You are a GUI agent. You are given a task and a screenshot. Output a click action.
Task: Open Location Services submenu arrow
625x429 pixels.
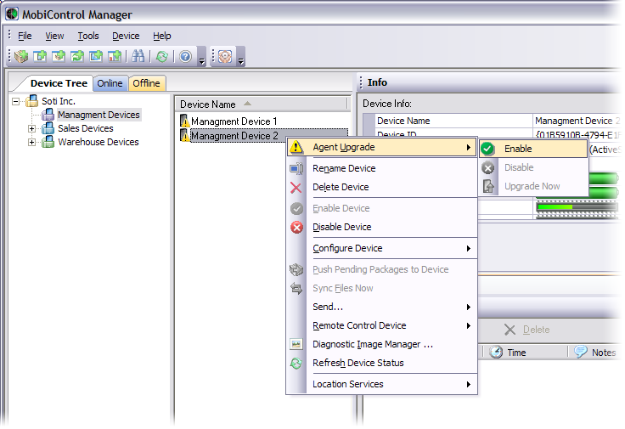469,384
